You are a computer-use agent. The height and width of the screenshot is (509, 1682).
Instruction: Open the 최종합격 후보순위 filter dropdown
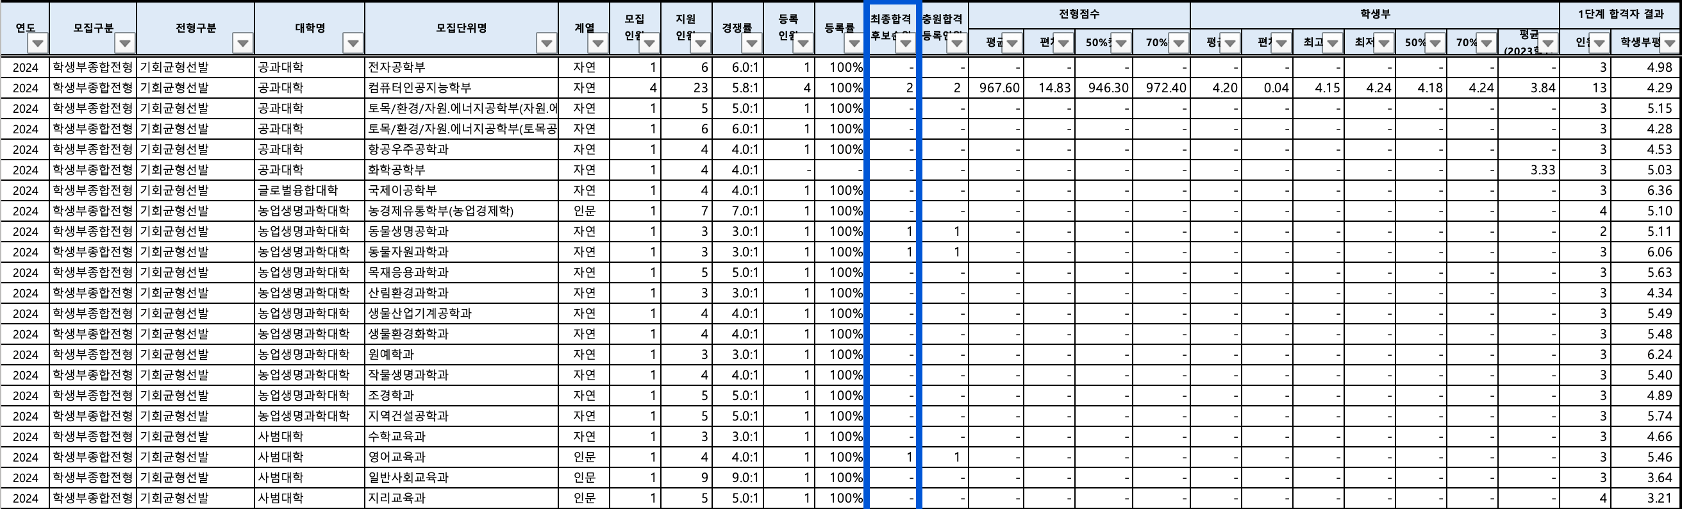click(905, 43)
